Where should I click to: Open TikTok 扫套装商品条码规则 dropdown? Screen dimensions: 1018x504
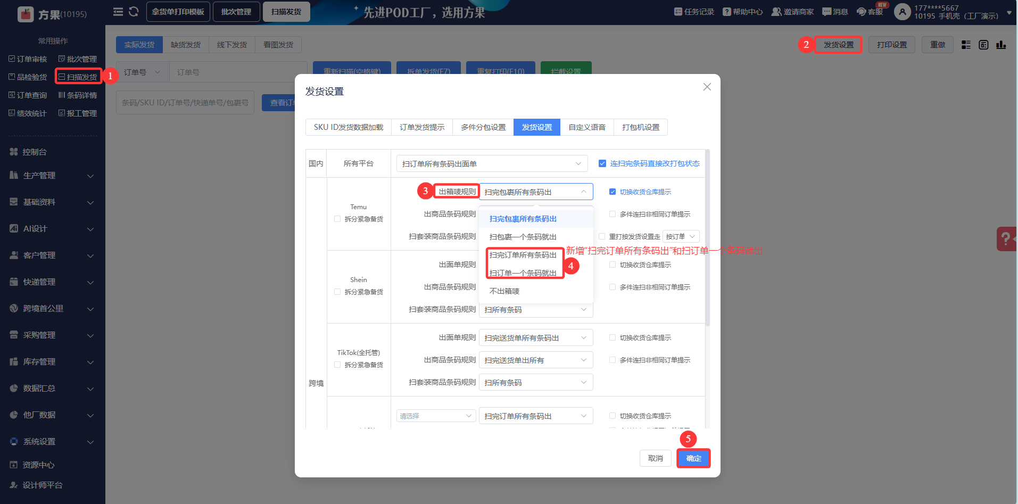(x=536, y=383)
